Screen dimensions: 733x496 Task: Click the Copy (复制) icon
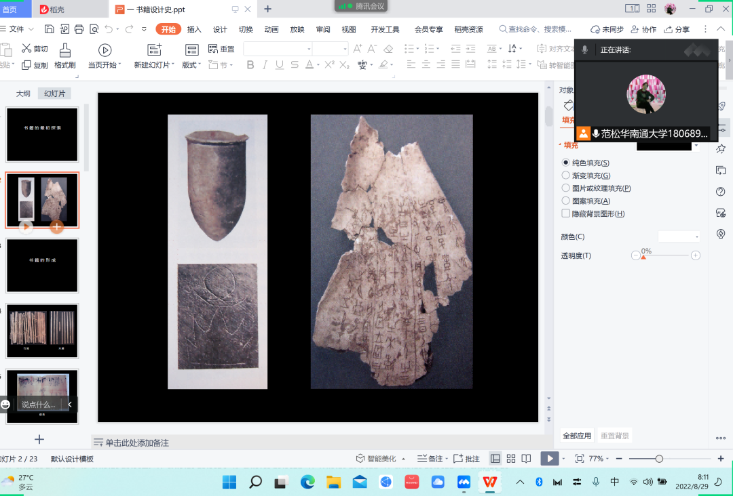(26, 65)
